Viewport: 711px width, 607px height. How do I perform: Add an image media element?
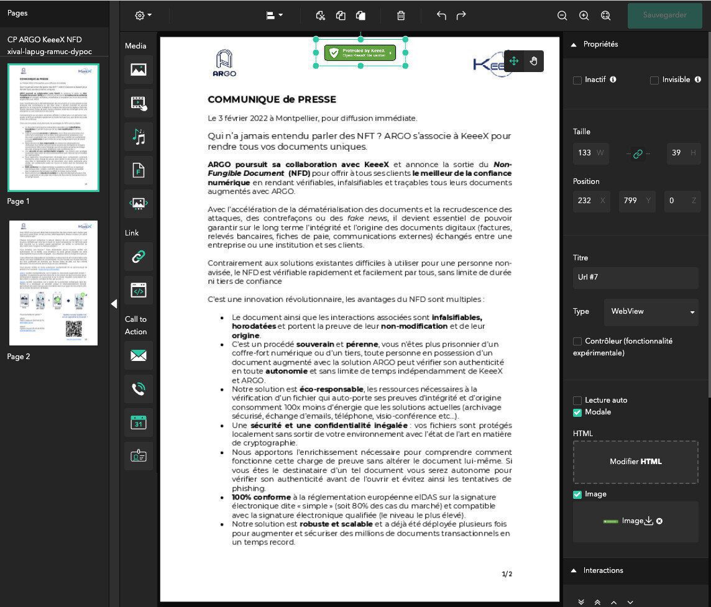[139, 70]
